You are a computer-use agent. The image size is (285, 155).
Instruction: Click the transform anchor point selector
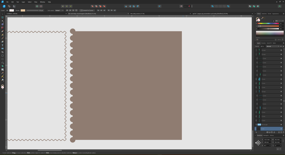258,143
